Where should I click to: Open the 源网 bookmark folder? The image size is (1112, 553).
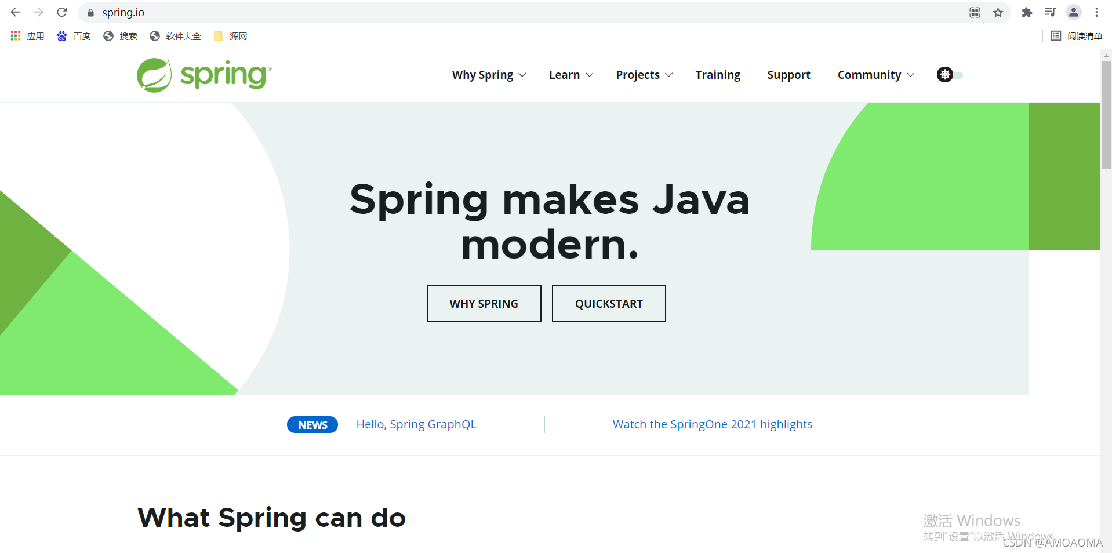click(x=230, y=36)
